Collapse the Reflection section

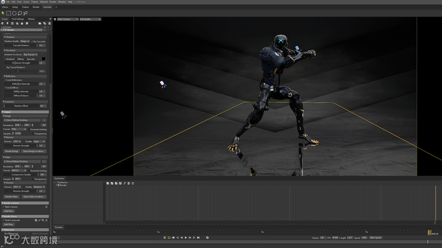click(x=4, y=76)
